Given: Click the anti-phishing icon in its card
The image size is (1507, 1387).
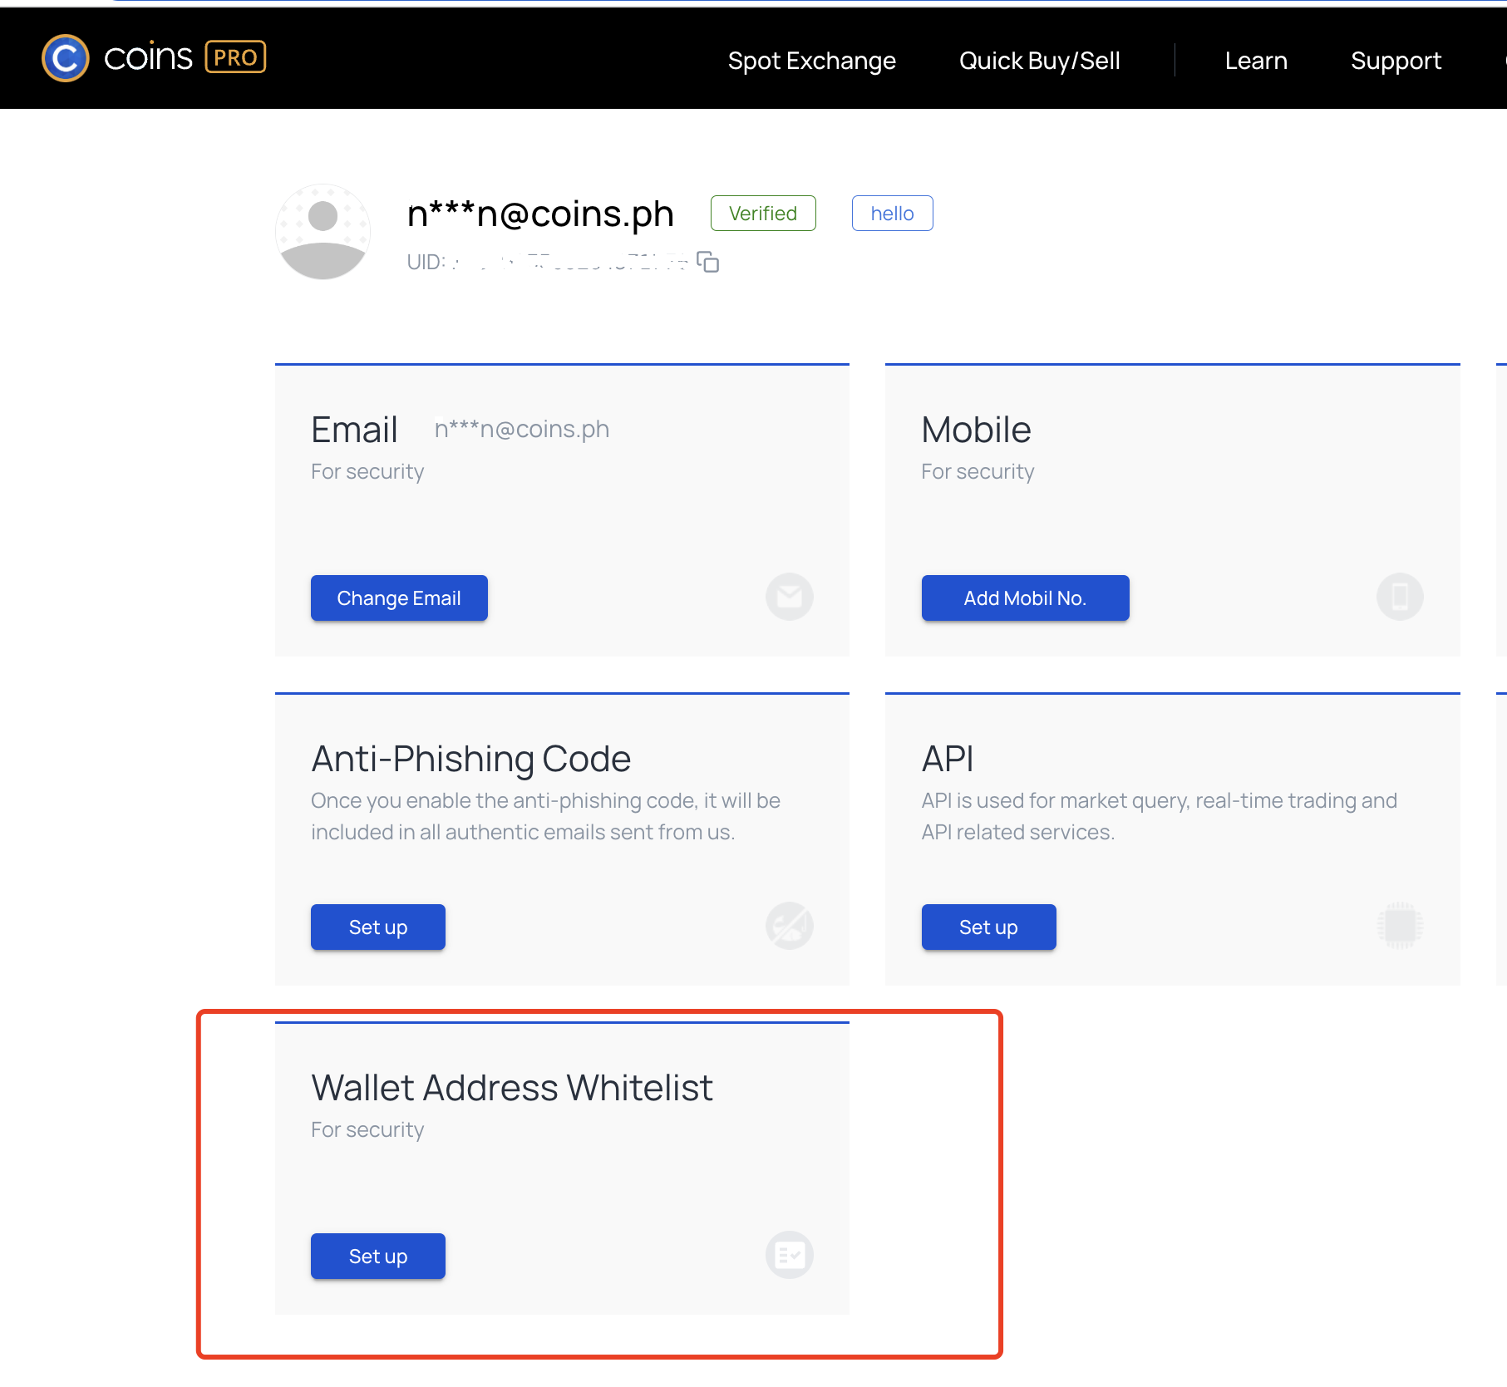Looking at the screenshot, I should [x=789, y=926].
